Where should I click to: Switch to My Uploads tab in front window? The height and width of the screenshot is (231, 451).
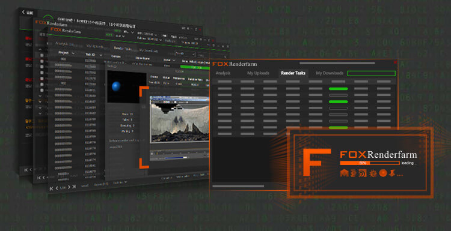[259, 73]
